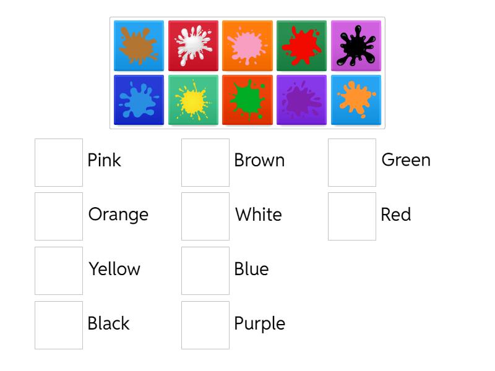Select the orange splat on blue tile
The image size is (495, 371).
tap(356, 100)
